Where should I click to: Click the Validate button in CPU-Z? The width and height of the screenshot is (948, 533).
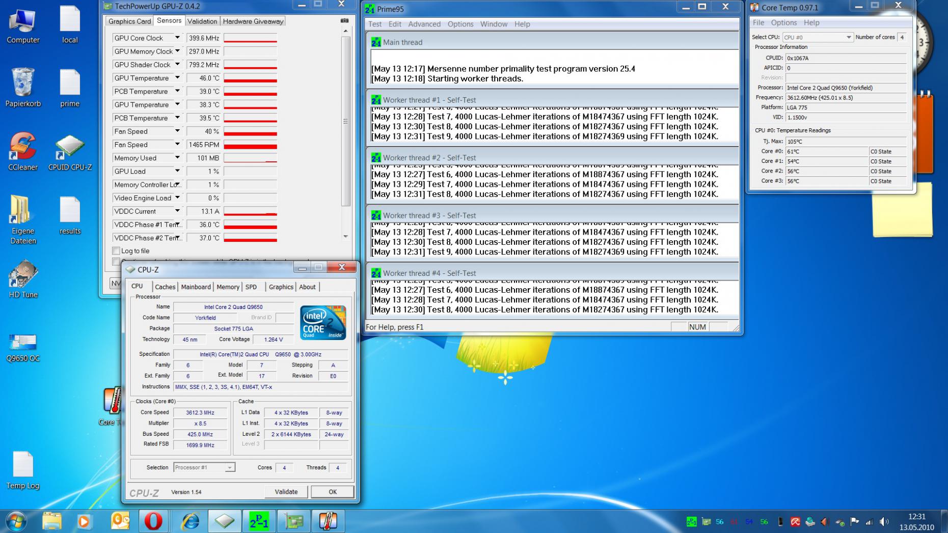[286, 492]
